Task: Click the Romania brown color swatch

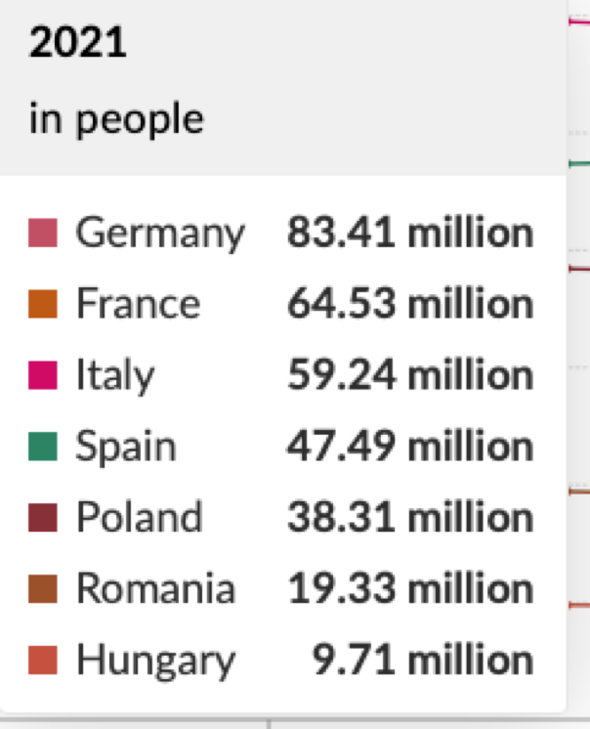Action: pos(43,589)
